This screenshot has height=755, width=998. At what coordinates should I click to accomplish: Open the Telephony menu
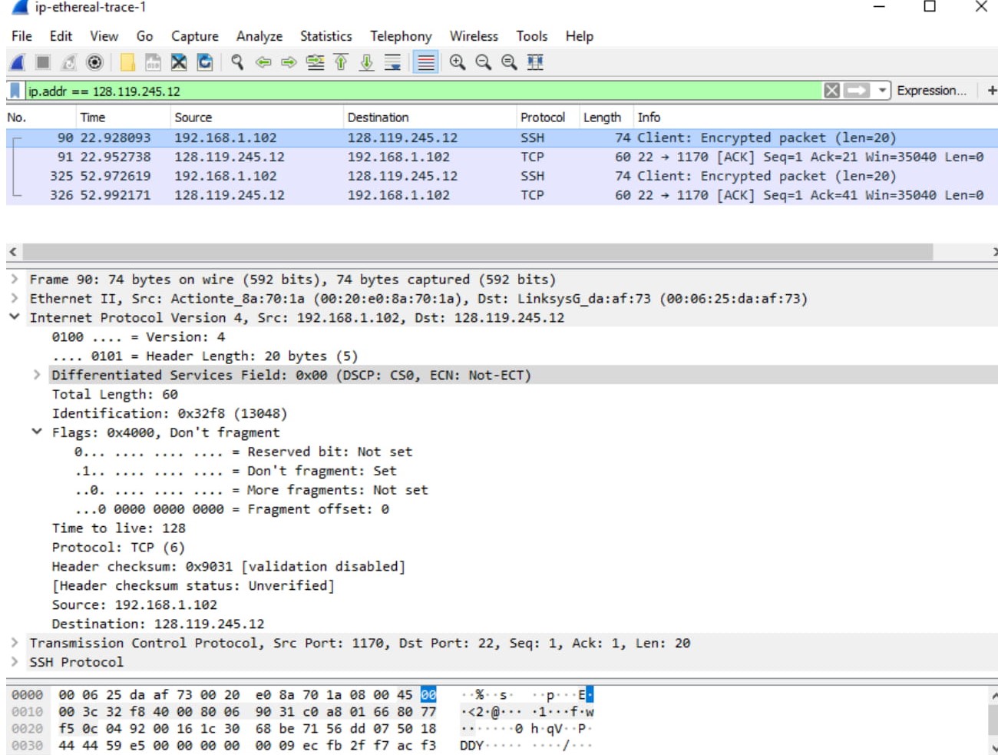coord(401,36)
